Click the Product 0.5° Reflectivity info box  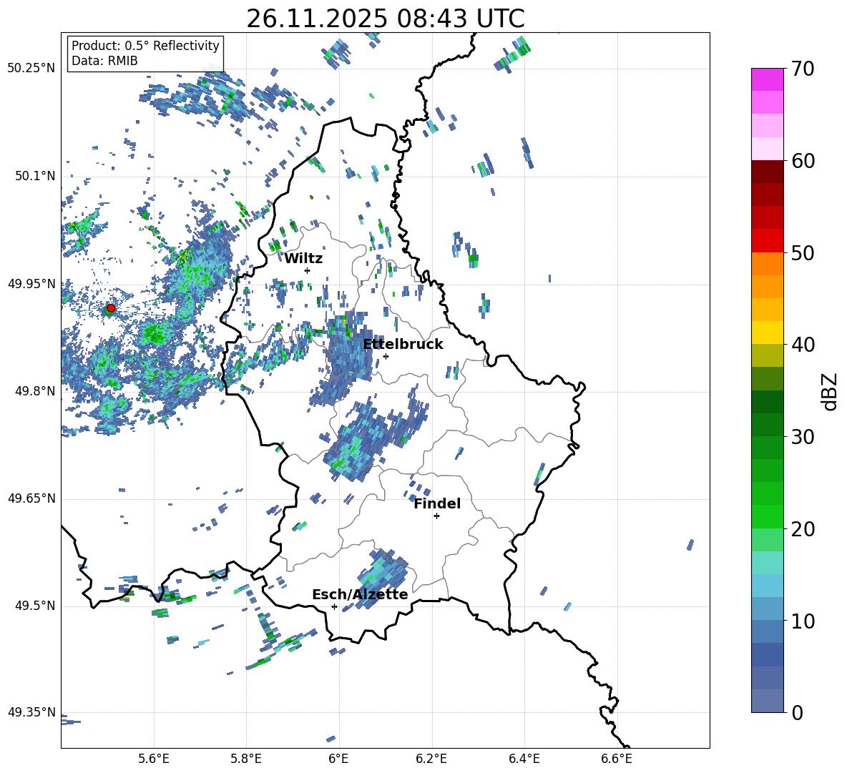(x=145, y=54)
